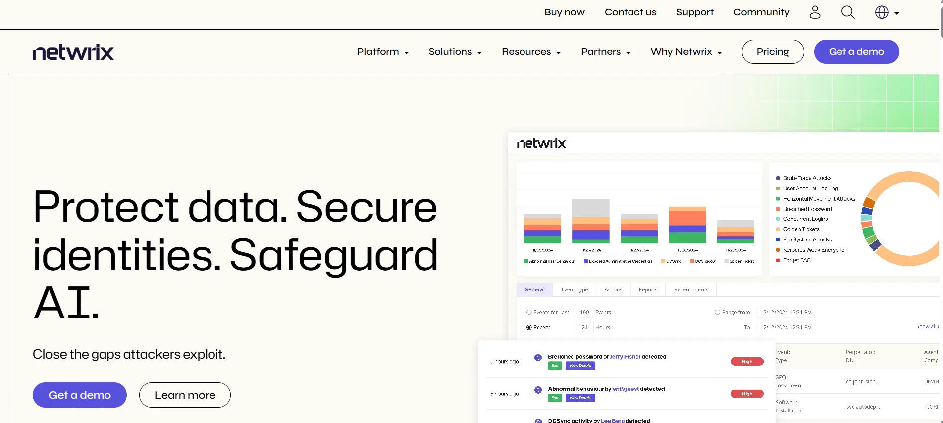Select the General tab in dashboard
The height and width of the screenshot is (423, 943).
(x=534, y=289)
